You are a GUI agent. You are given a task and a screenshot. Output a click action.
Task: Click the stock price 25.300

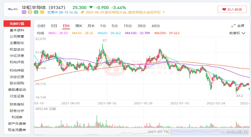point(79,7)
